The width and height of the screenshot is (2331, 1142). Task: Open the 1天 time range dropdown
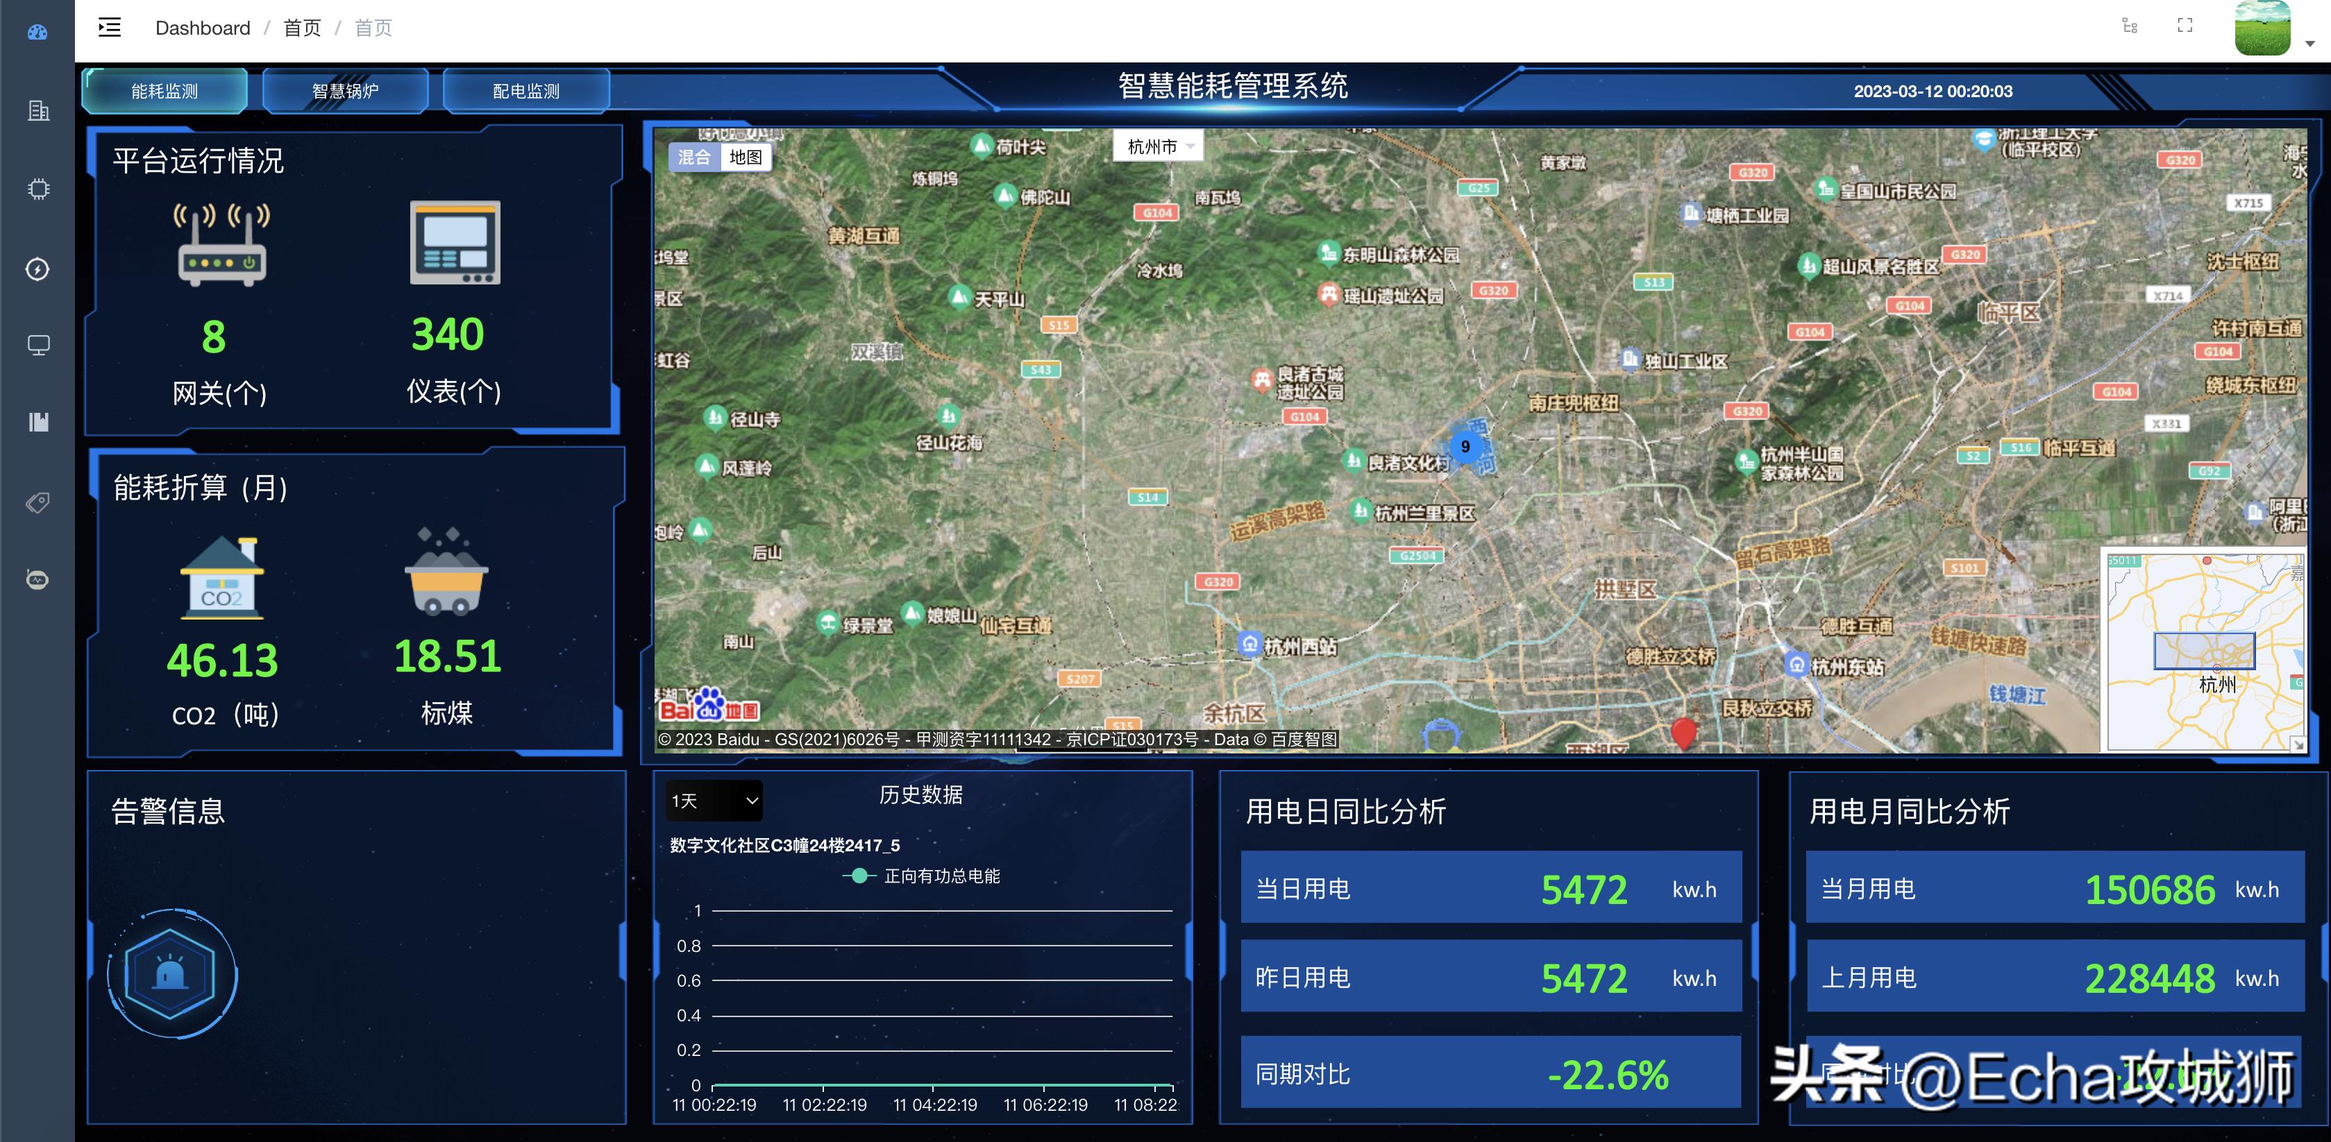(x=714, y=800)
